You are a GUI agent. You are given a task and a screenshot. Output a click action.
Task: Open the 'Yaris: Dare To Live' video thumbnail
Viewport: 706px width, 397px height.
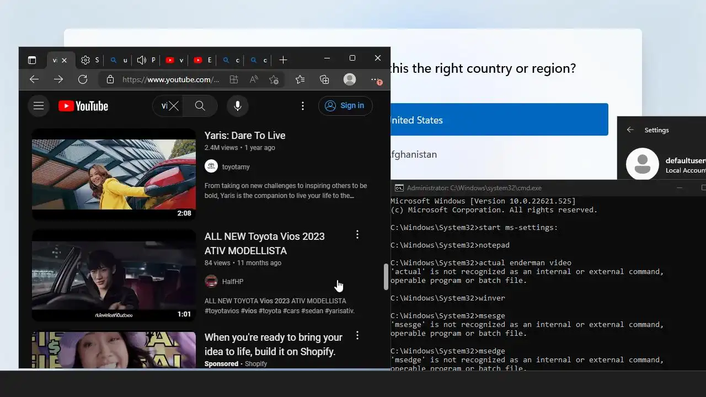point(114,175)
